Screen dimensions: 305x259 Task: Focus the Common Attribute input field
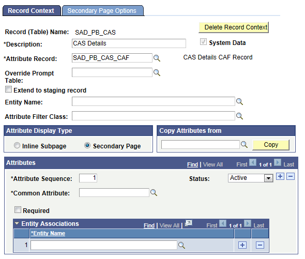point(114,192)
